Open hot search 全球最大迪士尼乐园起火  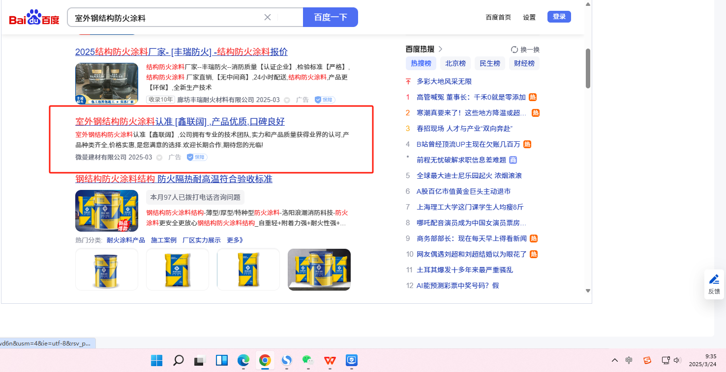(x=469, y=176)
